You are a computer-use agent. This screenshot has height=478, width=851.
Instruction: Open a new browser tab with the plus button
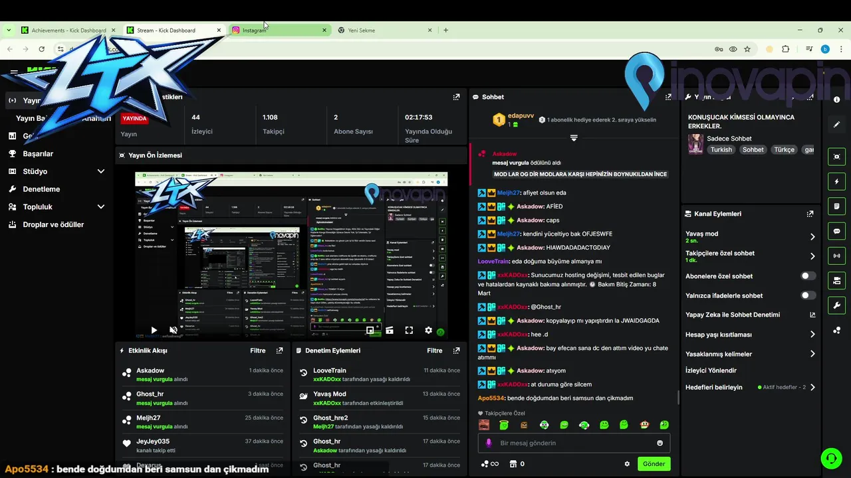click(x=445, y=30)
